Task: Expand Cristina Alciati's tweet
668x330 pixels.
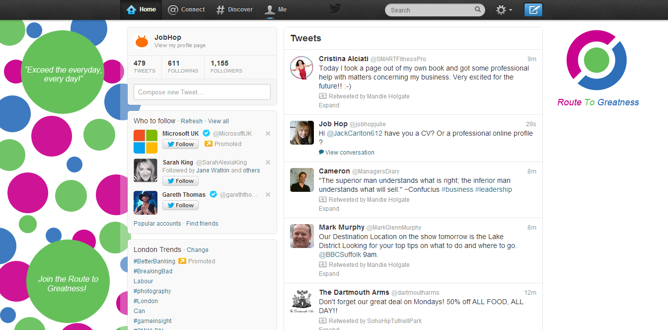Action: 329,105
